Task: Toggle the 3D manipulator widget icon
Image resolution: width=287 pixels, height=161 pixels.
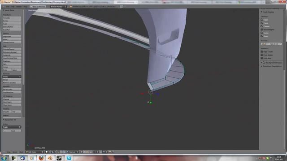Action: tap(58, 152)
